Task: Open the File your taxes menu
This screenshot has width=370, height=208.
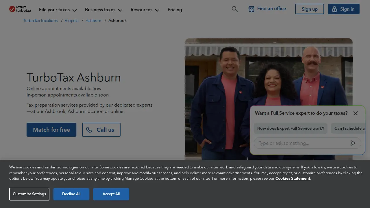Action: [58, 10]
